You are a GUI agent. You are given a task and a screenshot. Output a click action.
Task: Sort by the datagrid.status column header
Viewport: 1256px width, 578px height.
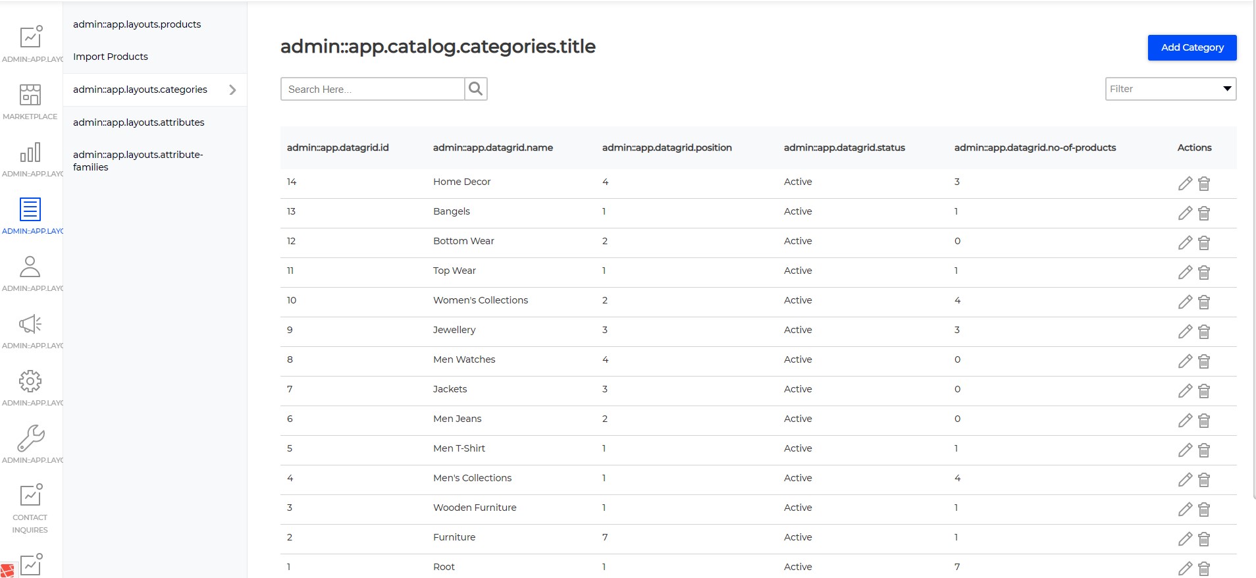(845, 147)
